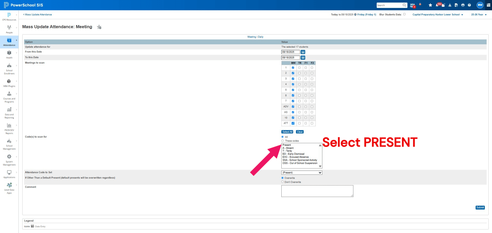Screen dimensions: 492x233
Task: Open PSCB DEV Reports in the sidebar
Action: (x=9, y=129)
